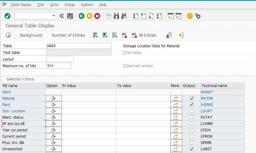Click the To value field for Plant
This screenshot has width=256, height=153.
point(143,105)
